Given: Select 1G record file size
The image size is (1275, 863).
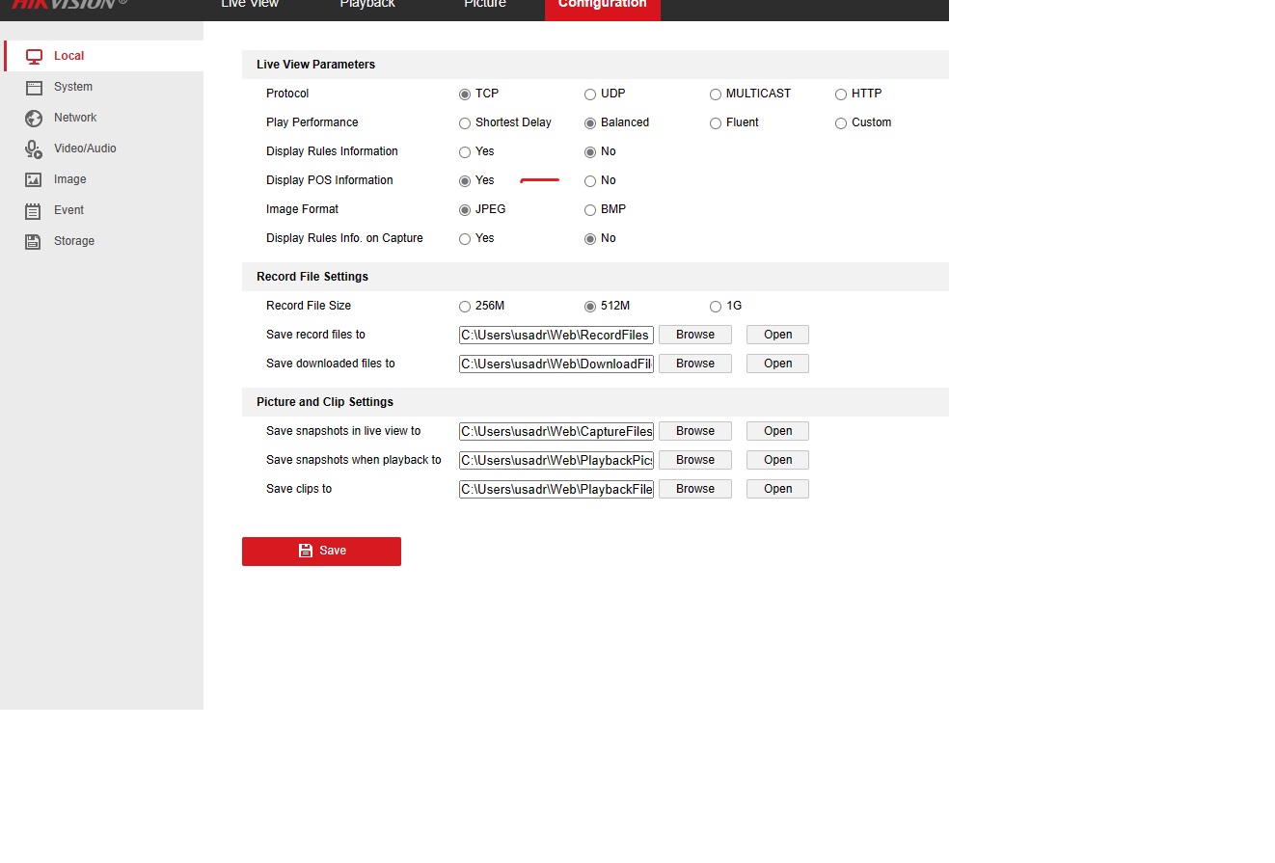Looking at the screenshot, I should (x=716, y=307).
